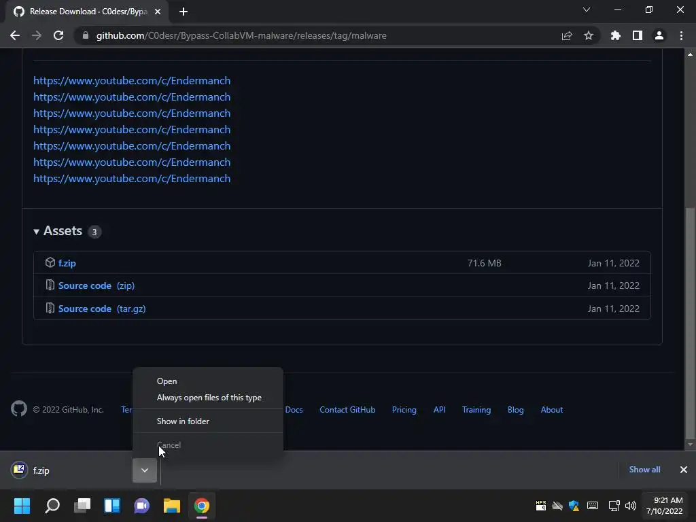Open the clock showing 9:21 AM
The image size is (696, 522).
click(664, 506)
